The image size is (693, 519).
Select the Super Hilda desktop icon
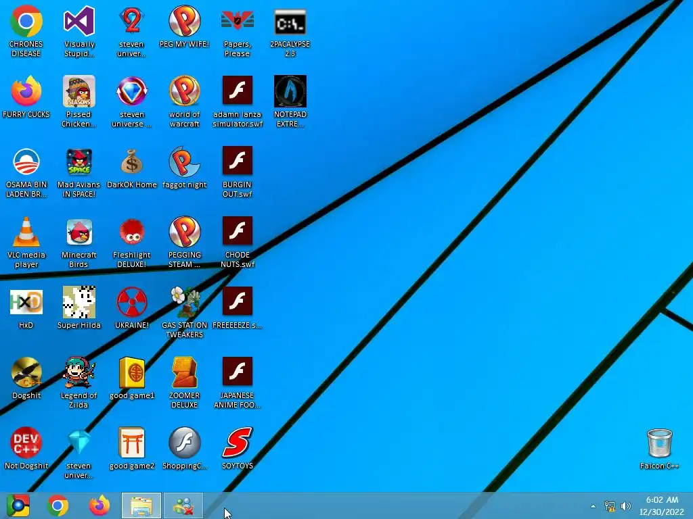click(x=79, y=302)
